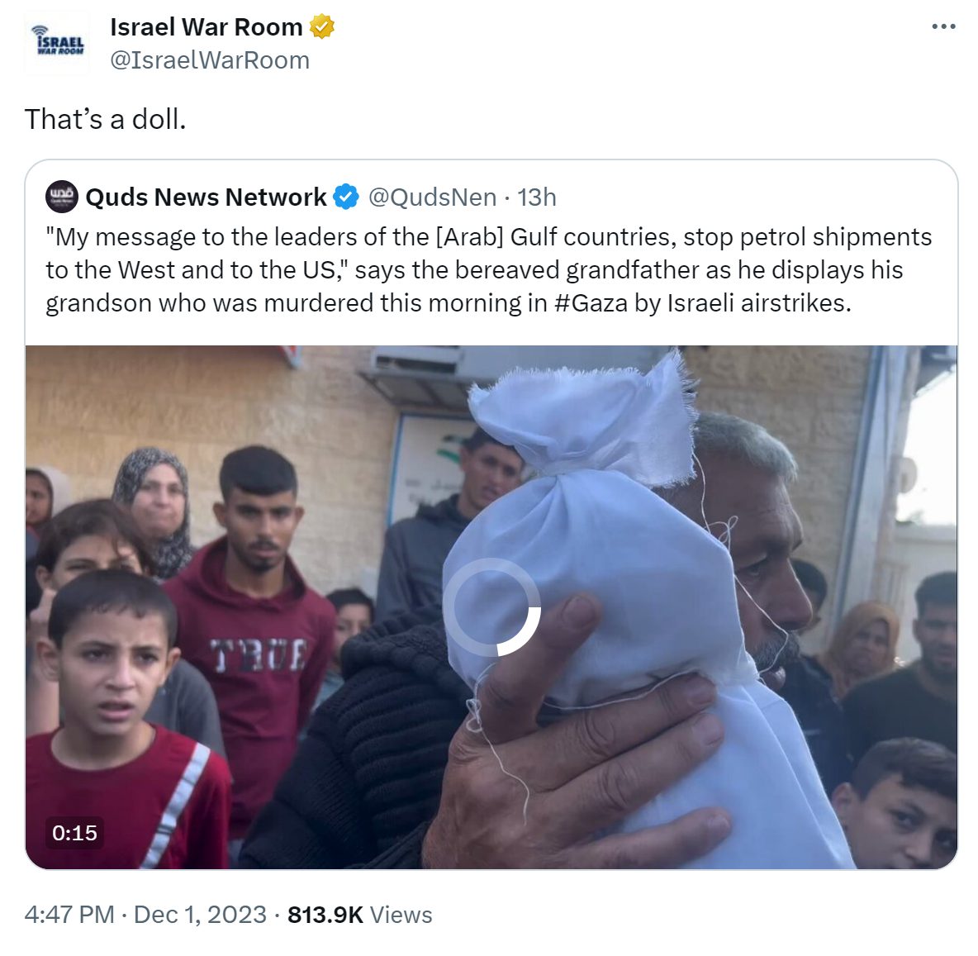The width and height of the screenshot is (978, 956).
Task: Click the blue verified badge next to Quds News Network
Action: (345, 197)
